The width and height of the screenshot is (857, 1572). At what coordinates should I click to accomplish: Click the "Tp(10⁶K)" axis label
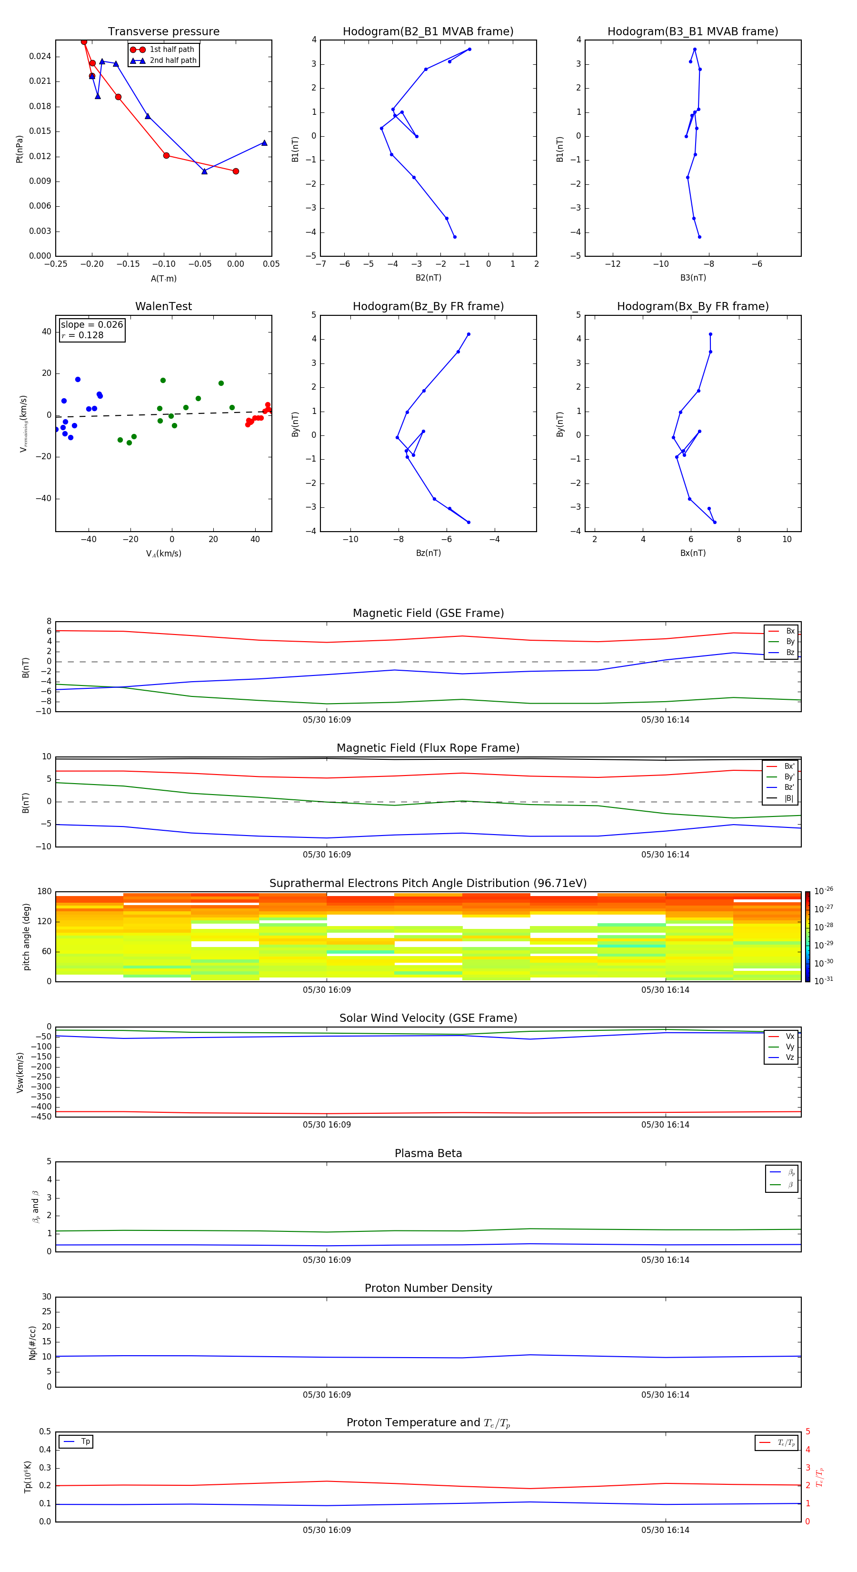point(28,1477)
